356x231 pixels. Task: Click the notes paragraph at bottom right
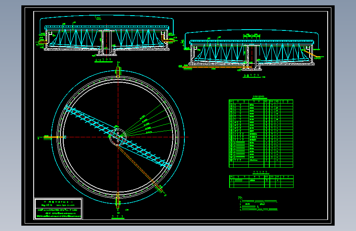tap(258, 204)
